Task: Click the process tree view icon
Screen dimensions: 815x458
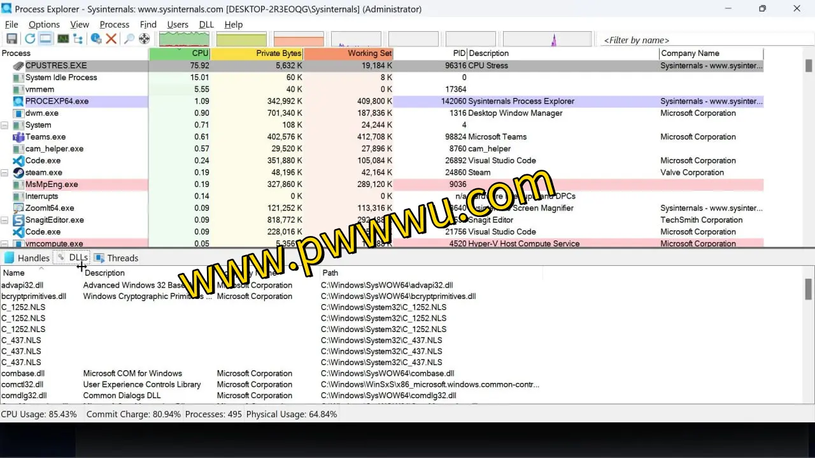Action: click(x=78, y=39)
